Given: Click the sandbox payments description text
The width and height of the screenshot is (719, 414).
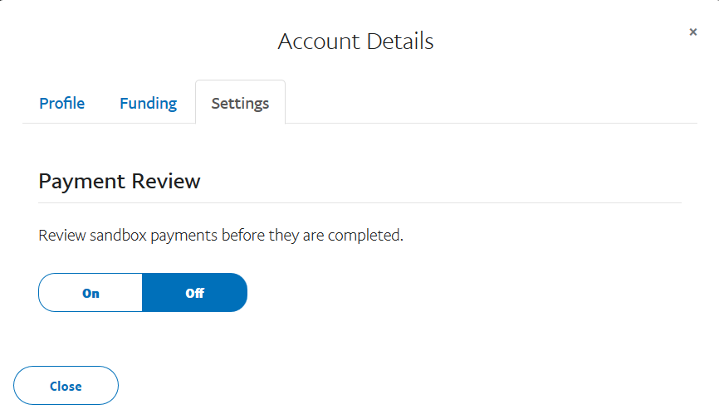Looking at the screenshot, I should pos(221,235).
